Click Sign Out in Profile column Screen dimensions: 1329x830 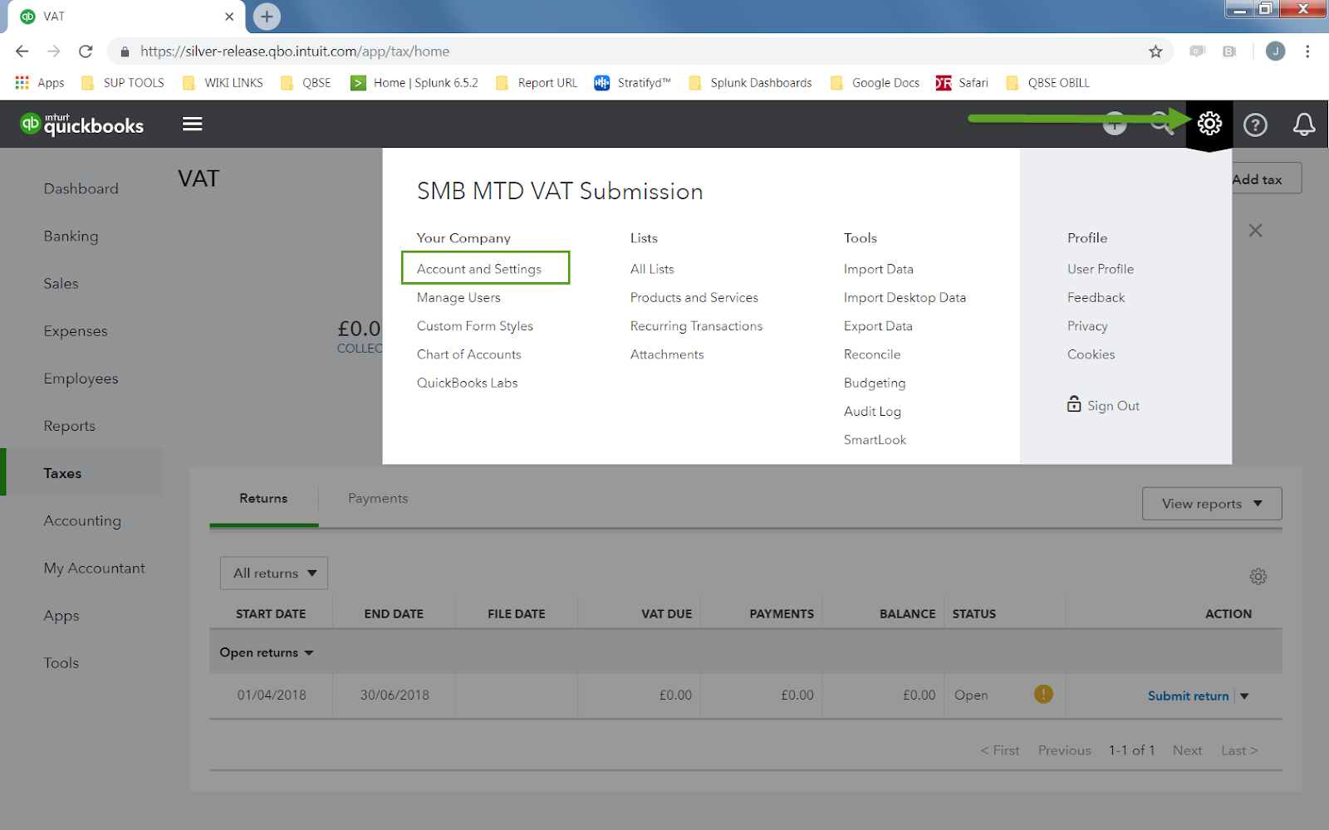pos(1103,405)
